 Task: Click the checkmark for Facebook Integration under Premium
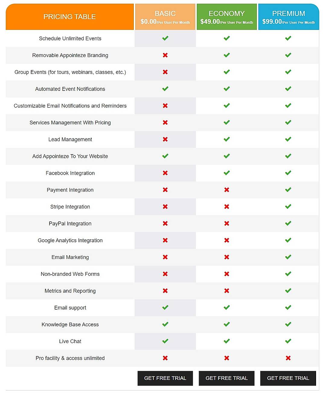tap(288, 173)
